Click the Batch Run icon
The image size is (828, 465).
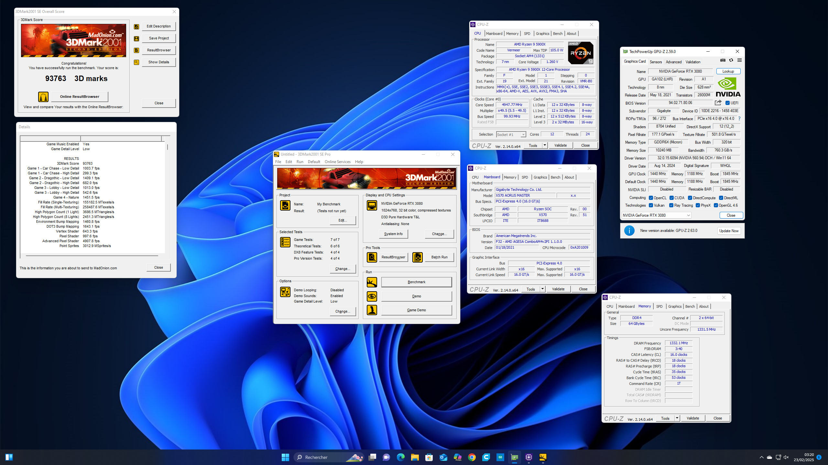[417, 257]
